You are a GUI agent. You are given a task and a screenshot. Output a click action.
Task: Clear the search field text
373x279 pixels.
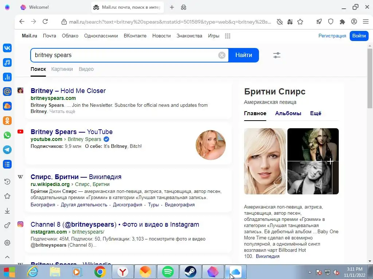[222, 55]
